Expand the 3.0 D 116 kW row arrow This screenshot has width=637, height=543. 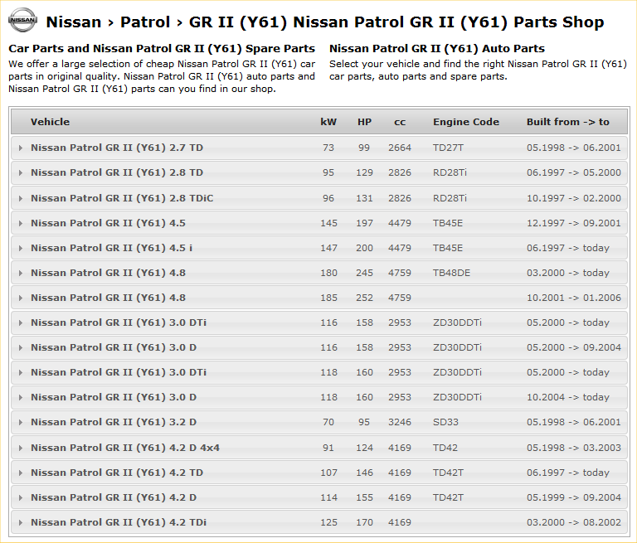tap(20, 347)
